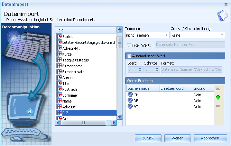Add a new replacement with the green plus
231x146 pixels.
(x=218, y=97)
